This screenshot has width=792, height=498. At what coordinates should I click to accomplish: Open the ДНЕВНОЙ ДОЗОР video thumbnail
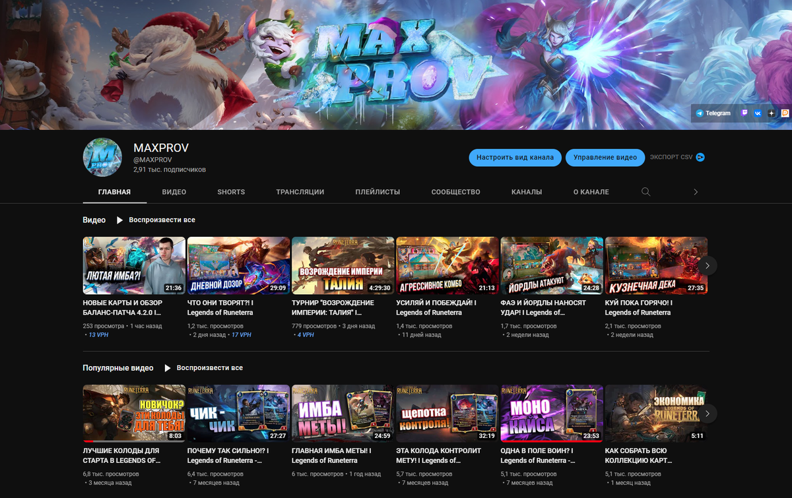(238, 265)
